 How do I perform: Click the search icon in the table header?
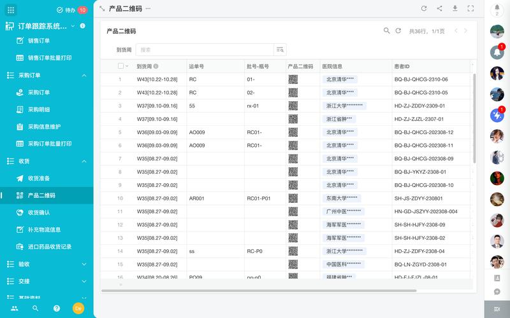coord(386,31)
